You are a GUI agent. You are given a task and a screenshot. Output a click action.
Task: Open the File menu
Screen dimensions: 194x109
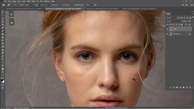[x=5, y=1]
